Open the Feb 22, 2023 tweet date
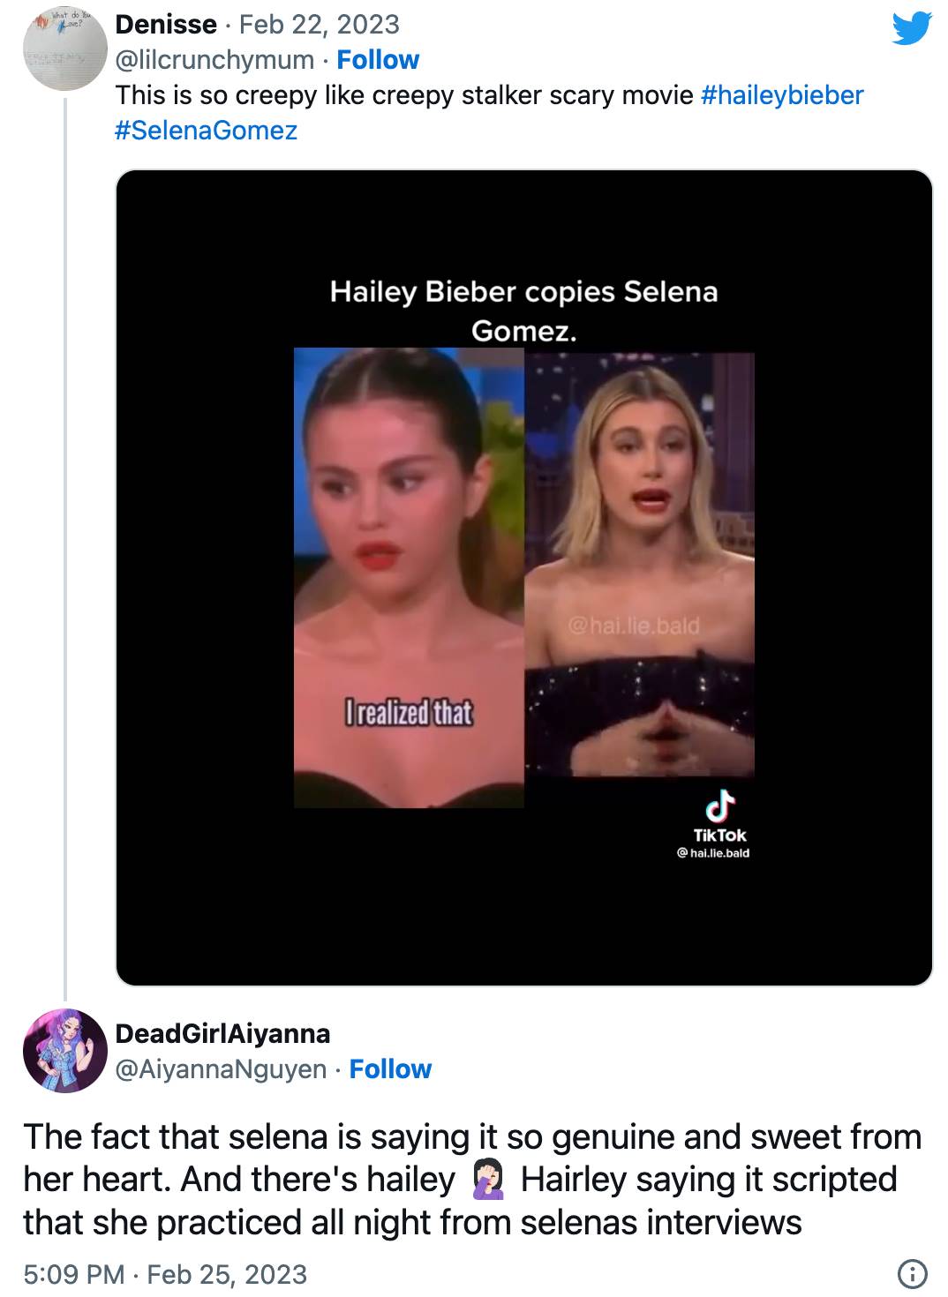Viewport: 948px width, 1297px height. tap(320, 24)
